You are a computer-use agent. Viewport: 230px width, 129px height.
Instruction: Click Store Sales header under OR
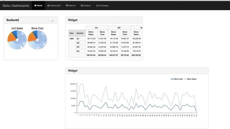(114, 33)
